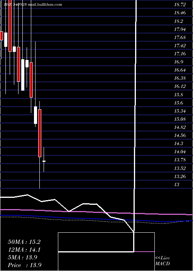Viewport: 193px width, 271px height.
Task: Click the 15.6 price label
Action: tap(178, 103)
